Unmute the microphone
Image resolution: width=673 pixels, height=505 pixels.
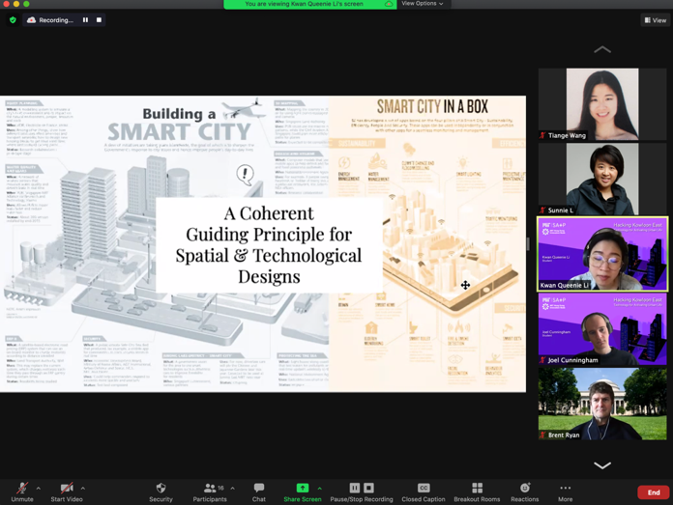coord(21,491)
